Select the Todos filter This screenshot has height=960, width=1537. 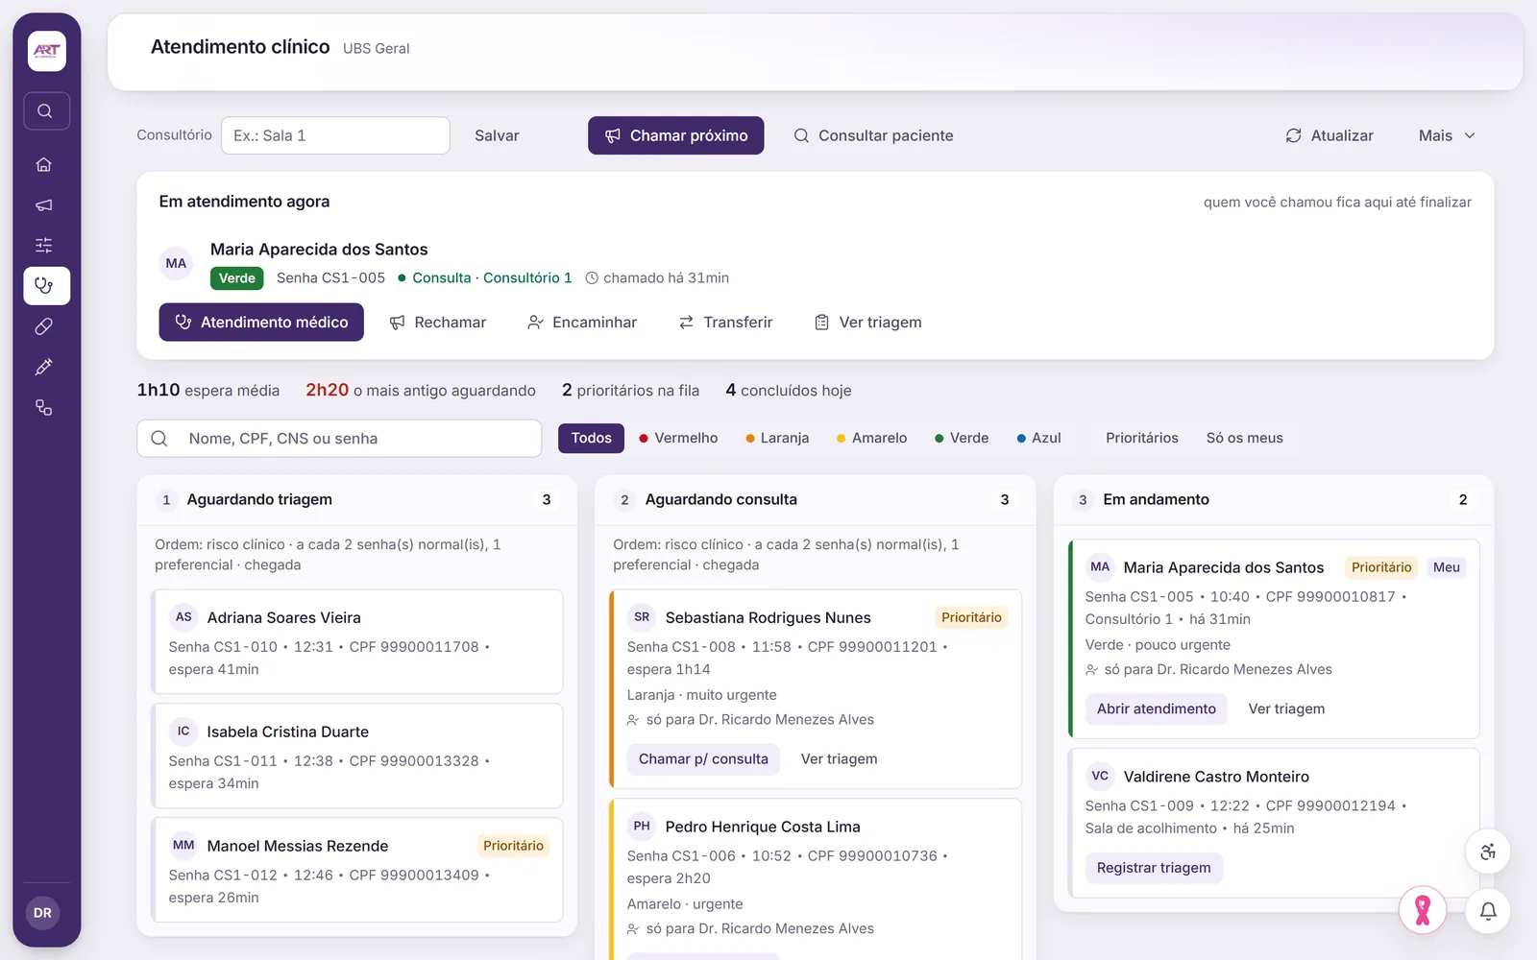pyautogui.click(x=592, y=438)
